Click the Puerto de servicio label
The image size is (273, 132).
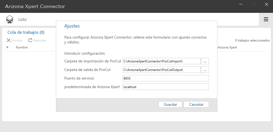(79, 78)
